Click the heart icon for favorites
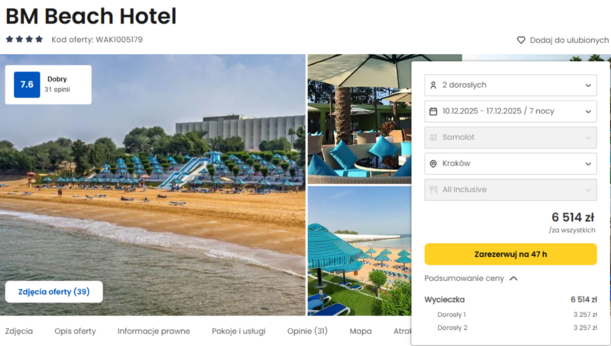The height and width of the screenshot is (346, 611). pos(521,40)
